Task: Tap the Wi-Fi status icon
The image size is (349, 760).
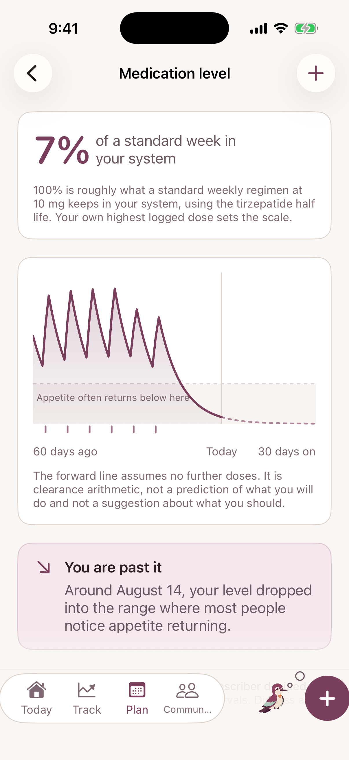Action: point(281,28)
